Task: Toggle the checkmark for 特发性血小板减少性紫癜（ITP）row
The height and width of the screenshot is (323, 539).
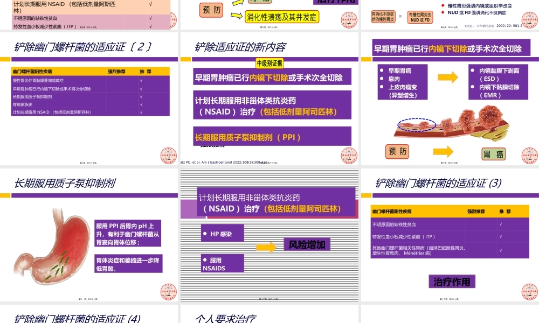Action: (x=501, y=236)
